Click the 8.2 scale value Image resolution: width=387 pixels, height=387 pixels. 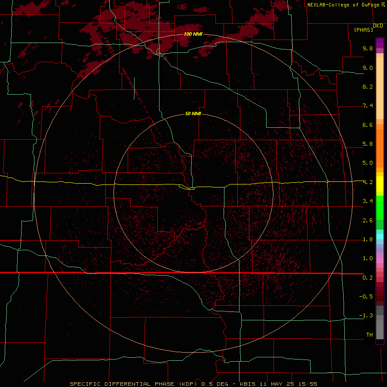pos(368,86)
